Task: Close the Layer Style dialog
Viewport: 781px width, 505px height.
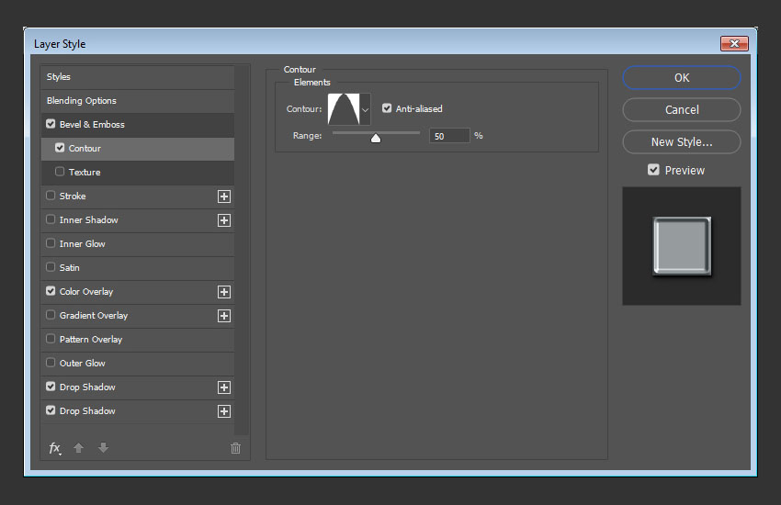Action: coord(734,44)
